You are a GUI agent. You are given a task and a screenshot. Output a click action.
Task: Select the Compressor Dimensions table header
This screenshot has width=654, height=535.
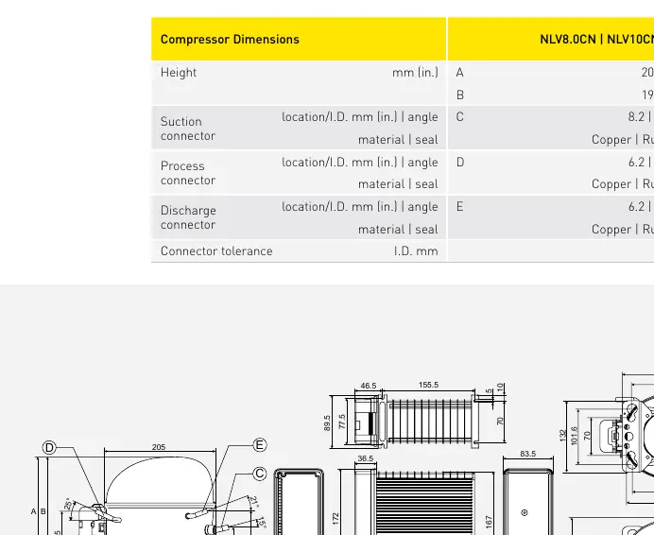click(230, 40)
